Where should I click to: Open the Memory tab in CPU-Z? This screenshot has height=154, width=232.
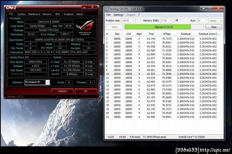point(47,14)
